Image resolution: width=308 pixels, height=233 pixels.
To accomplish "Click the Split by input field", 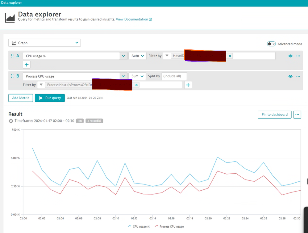I will [174, 76].
